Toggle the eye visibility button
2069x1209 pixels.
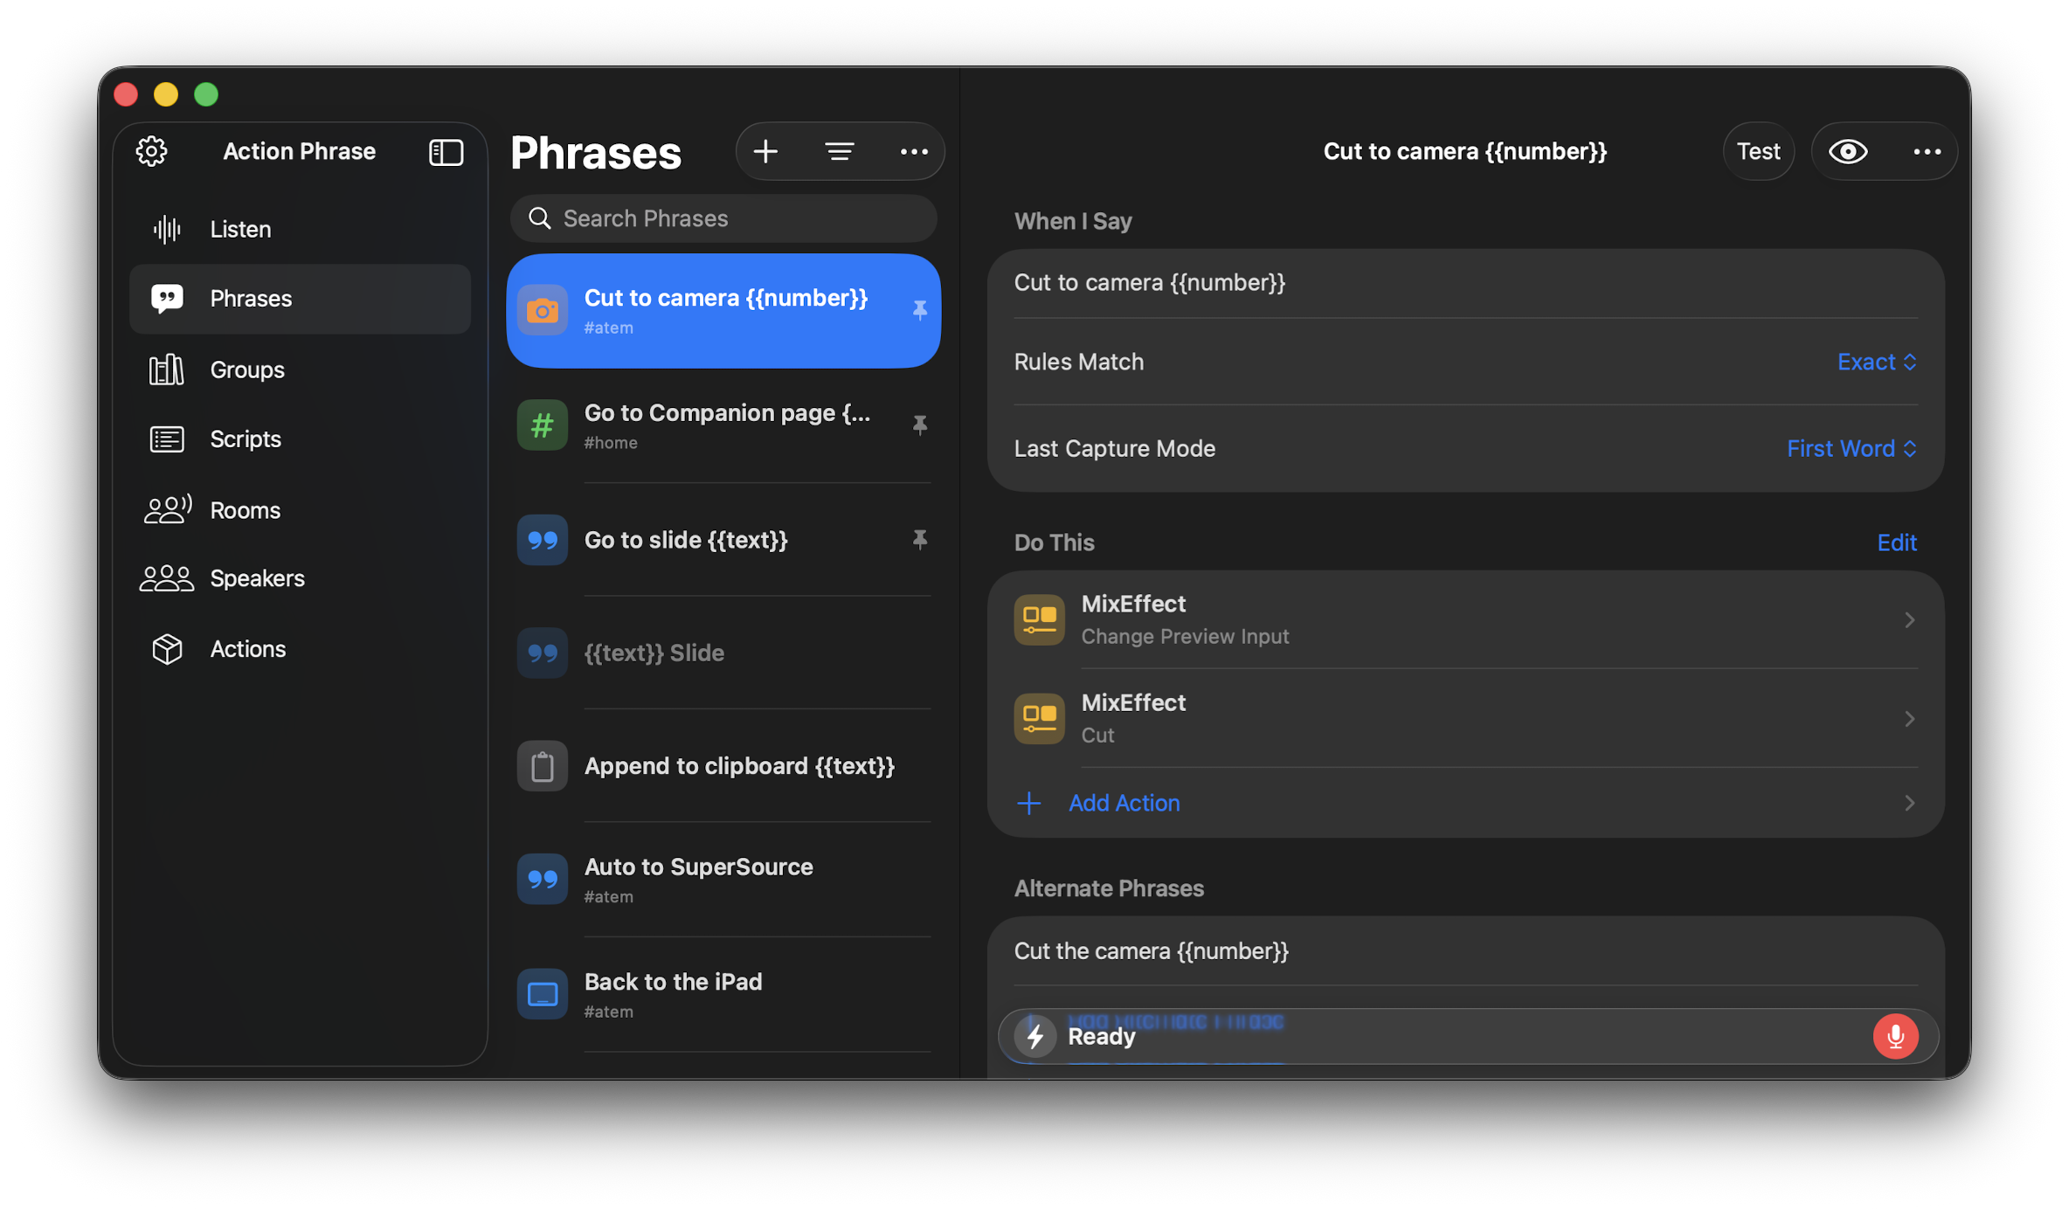pyautogui.click(x=1848, y=151)
